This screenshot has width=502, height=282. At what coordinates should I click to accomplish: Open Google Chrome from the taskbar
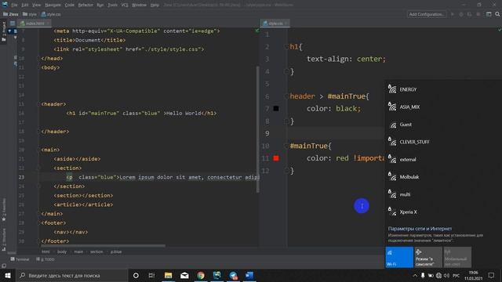click(201, 275)
